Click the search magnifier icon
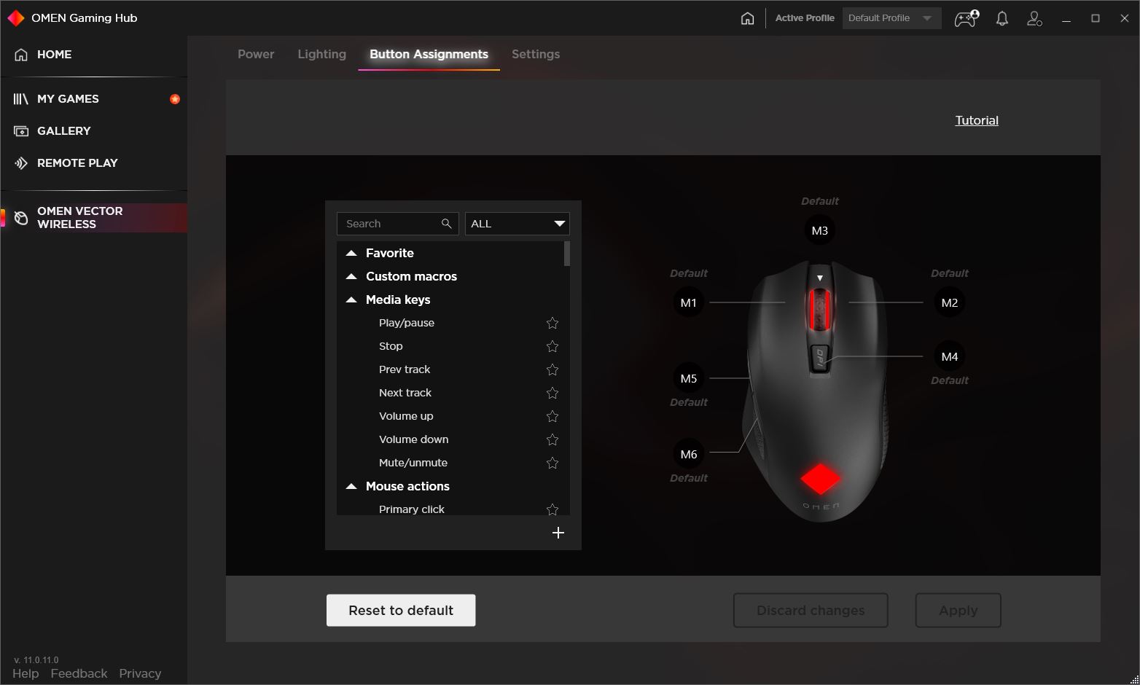The image size is (1140, 685). click(x=447, y=224)
